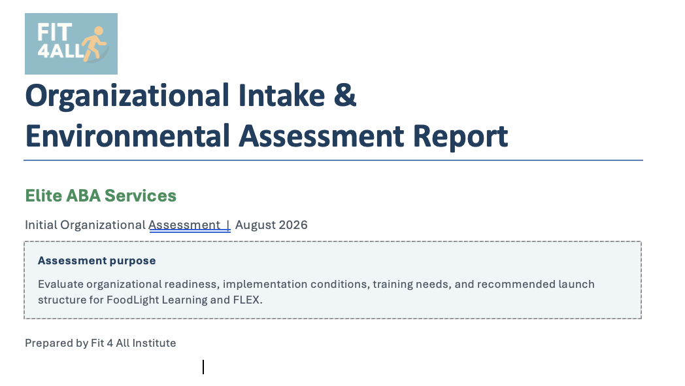Click the Elite ABA Services heading
Screen dimensions: 685x386
[x=101, y=196]
